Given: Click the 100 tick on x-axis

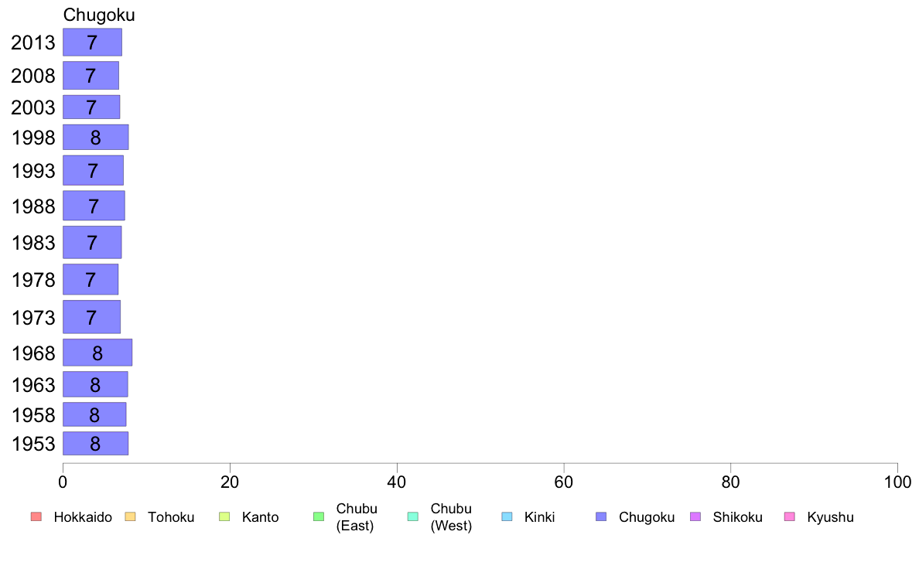Looking at the screenshot, I should tap(897, 482).
